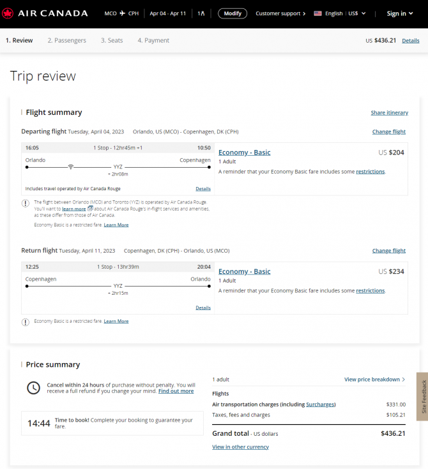
Task: Click the Grand total $436.21 amount
Action: tap(393, 433)
